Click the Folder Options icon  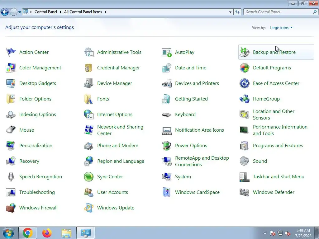coord(11,99)
